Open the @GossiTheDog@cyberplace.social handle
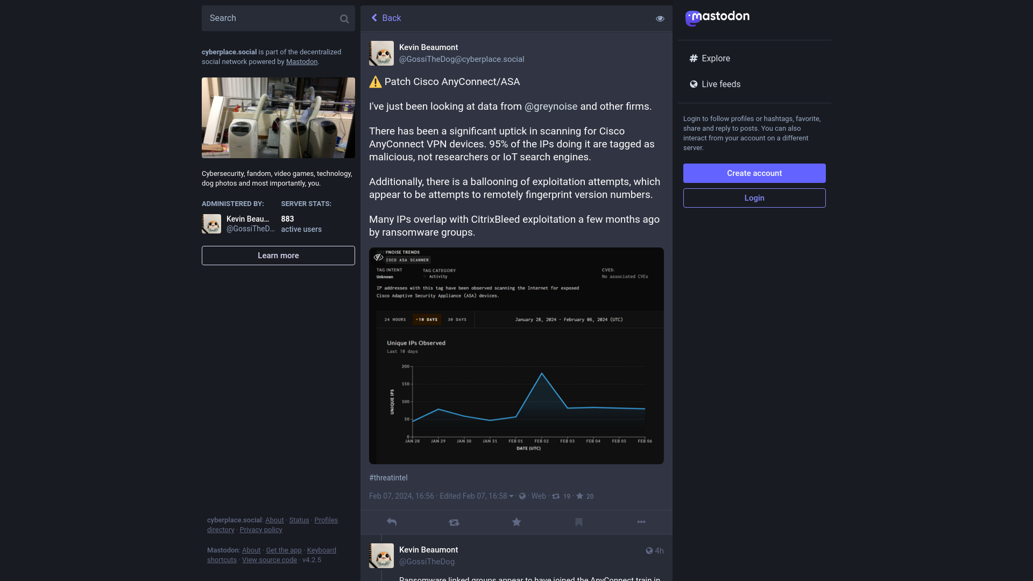The image size is (1033, 581). [x=462, y=59]
